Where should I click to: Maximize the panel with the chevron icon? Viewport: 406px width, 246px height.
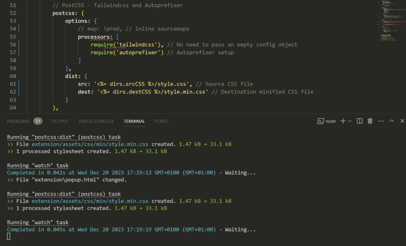(391, 121)
